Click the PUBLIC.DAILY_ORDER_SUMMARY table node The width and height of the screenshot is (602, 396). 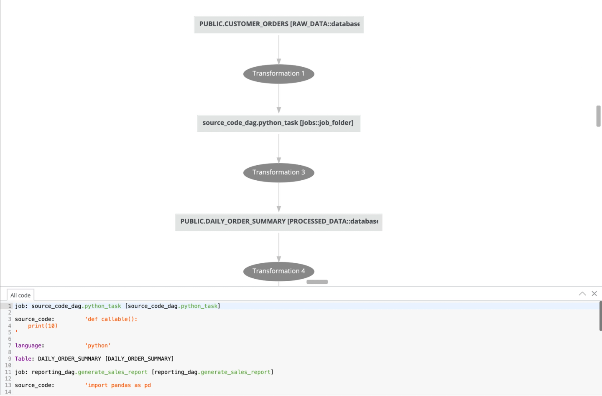[278, 222]
